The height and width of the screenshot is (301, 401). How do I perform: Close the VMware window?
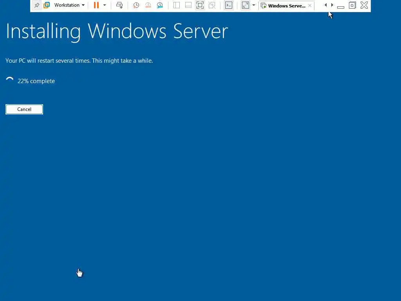click(364, 5)
